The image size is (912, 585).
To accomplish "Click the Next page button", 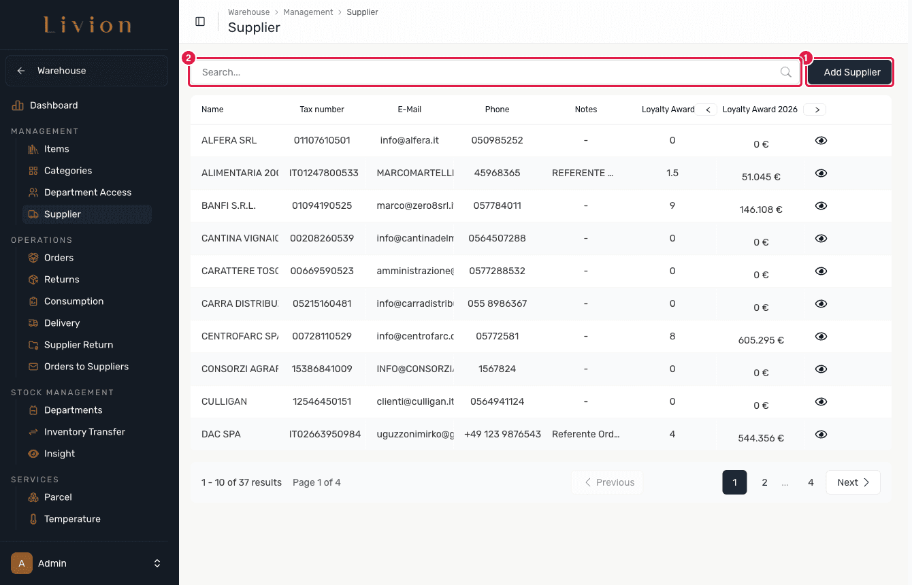I will tap(853, 482).
